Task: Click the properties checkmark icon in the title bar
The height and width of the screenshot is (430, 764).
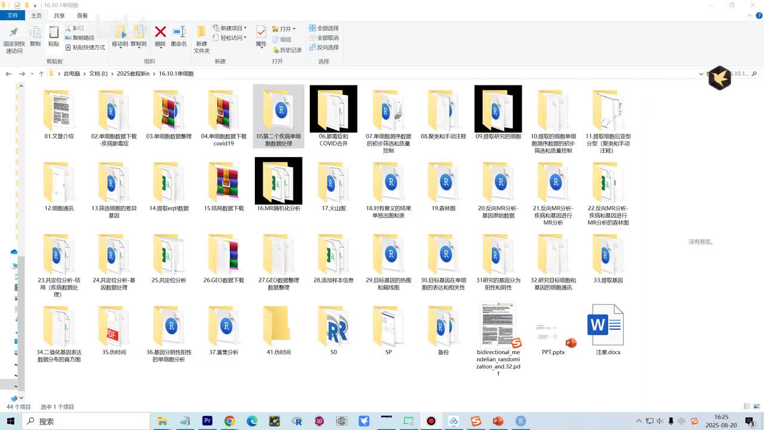Action: tap(17, 5)
